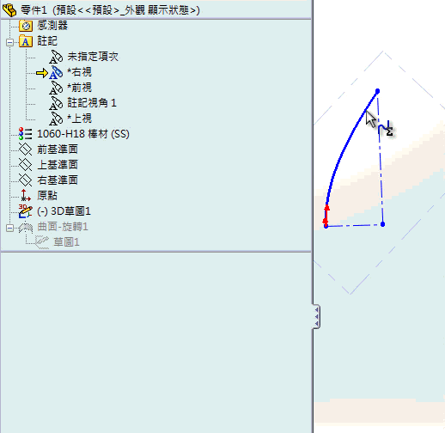Image resolution: width=445 pixels, height=433 pixels.
Task: Select the *前視 view label
Action: (79, 88)
